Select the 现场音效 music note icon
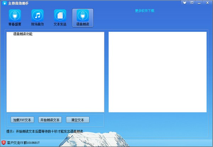This screenshot has height=147, width=213. point(37,16)
